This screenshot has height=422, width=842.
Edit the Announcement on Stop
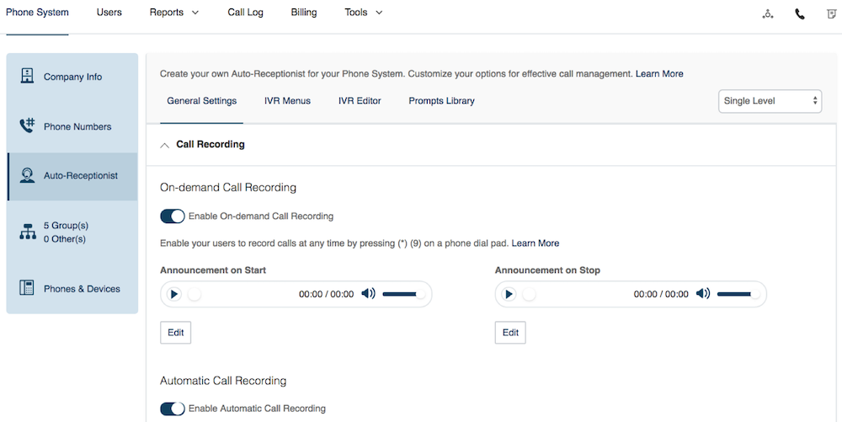pos(510,333)
